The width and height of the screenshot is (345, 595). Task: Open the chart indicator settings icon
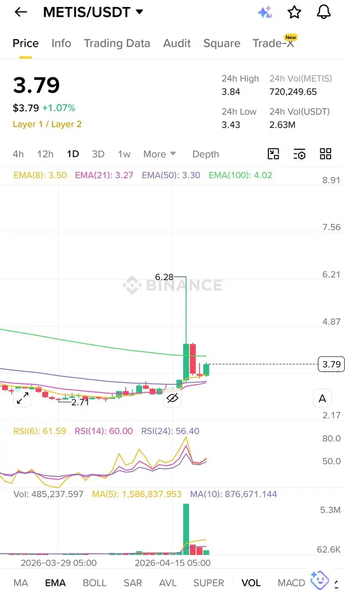pyautogui.click(x=299, y=154)
